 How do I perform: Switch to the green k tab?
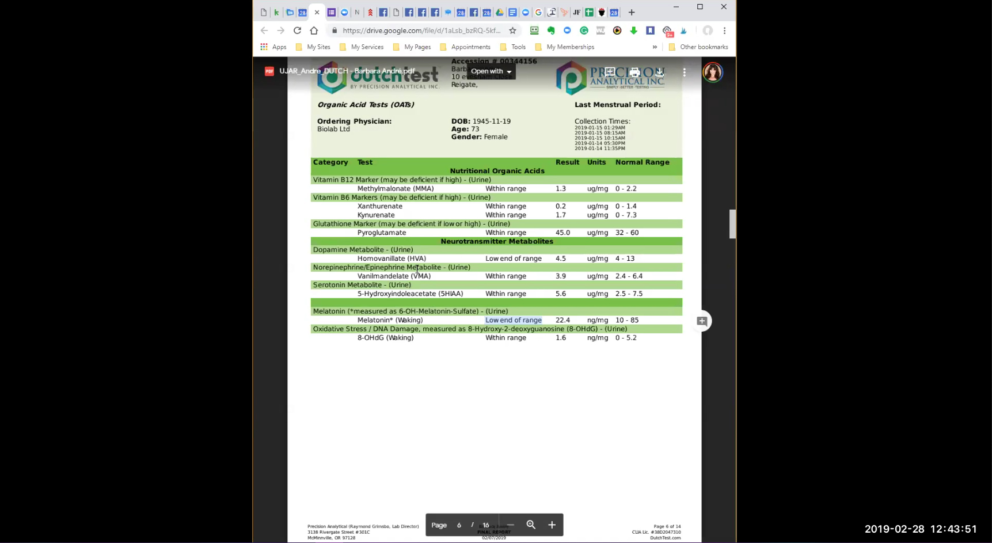pyautogui.click(x=276, y=13)
